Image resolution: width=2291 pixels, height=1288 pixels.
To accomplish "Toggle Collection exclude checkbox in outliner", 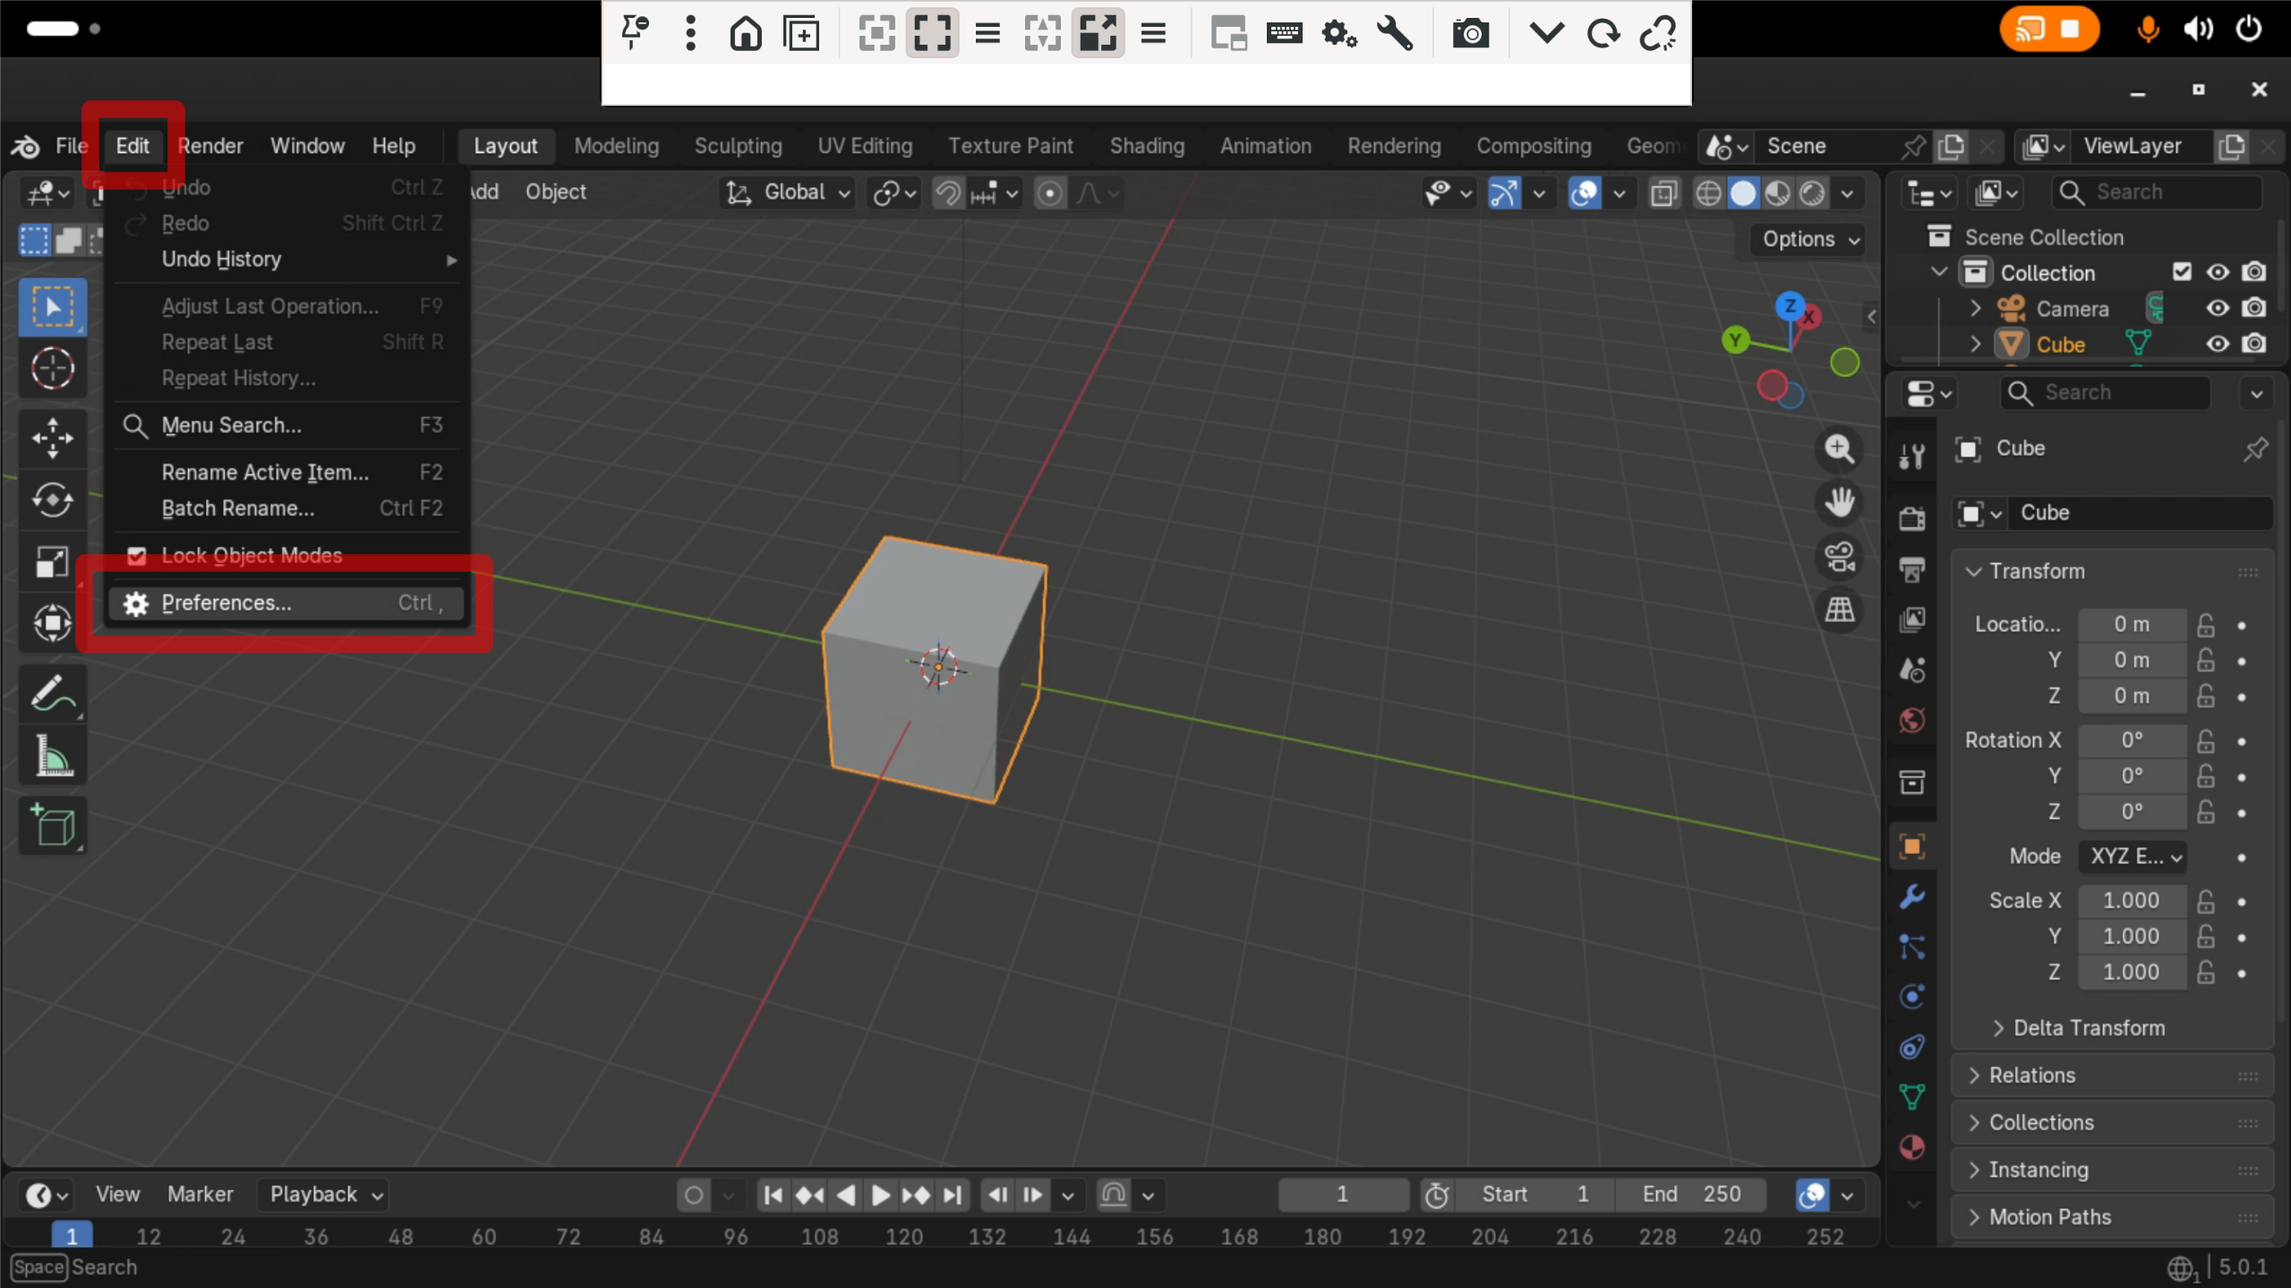I will pos(2182,272).
